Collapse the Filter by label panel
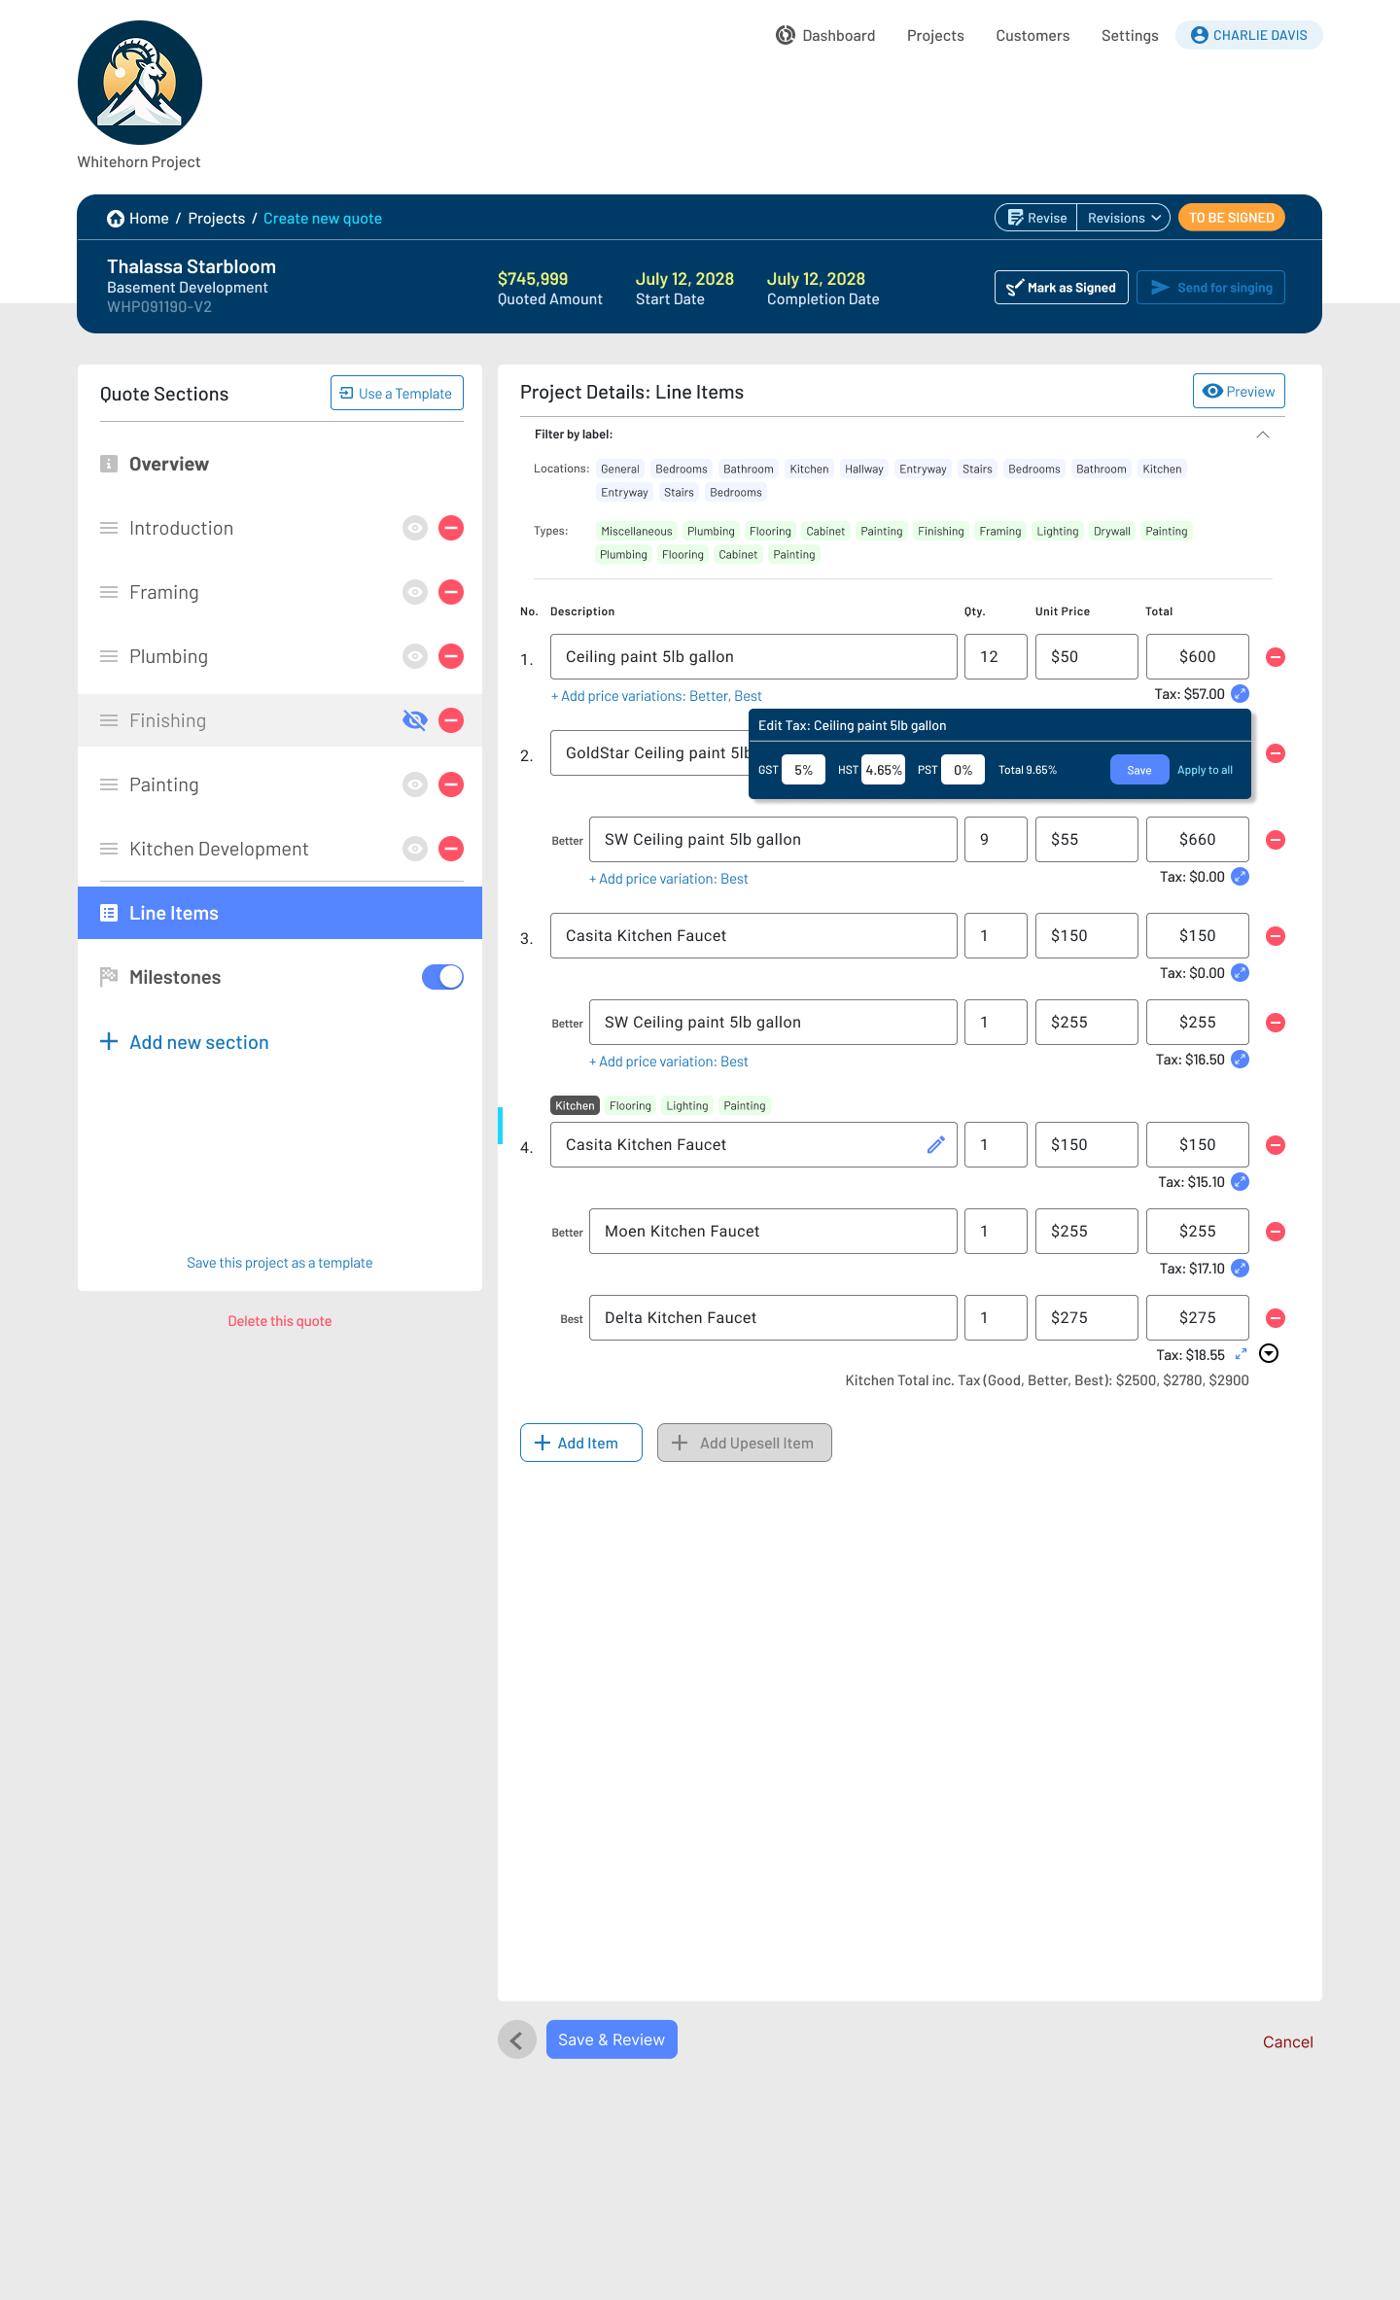 pyautogui.click(x=1262, y=435)
